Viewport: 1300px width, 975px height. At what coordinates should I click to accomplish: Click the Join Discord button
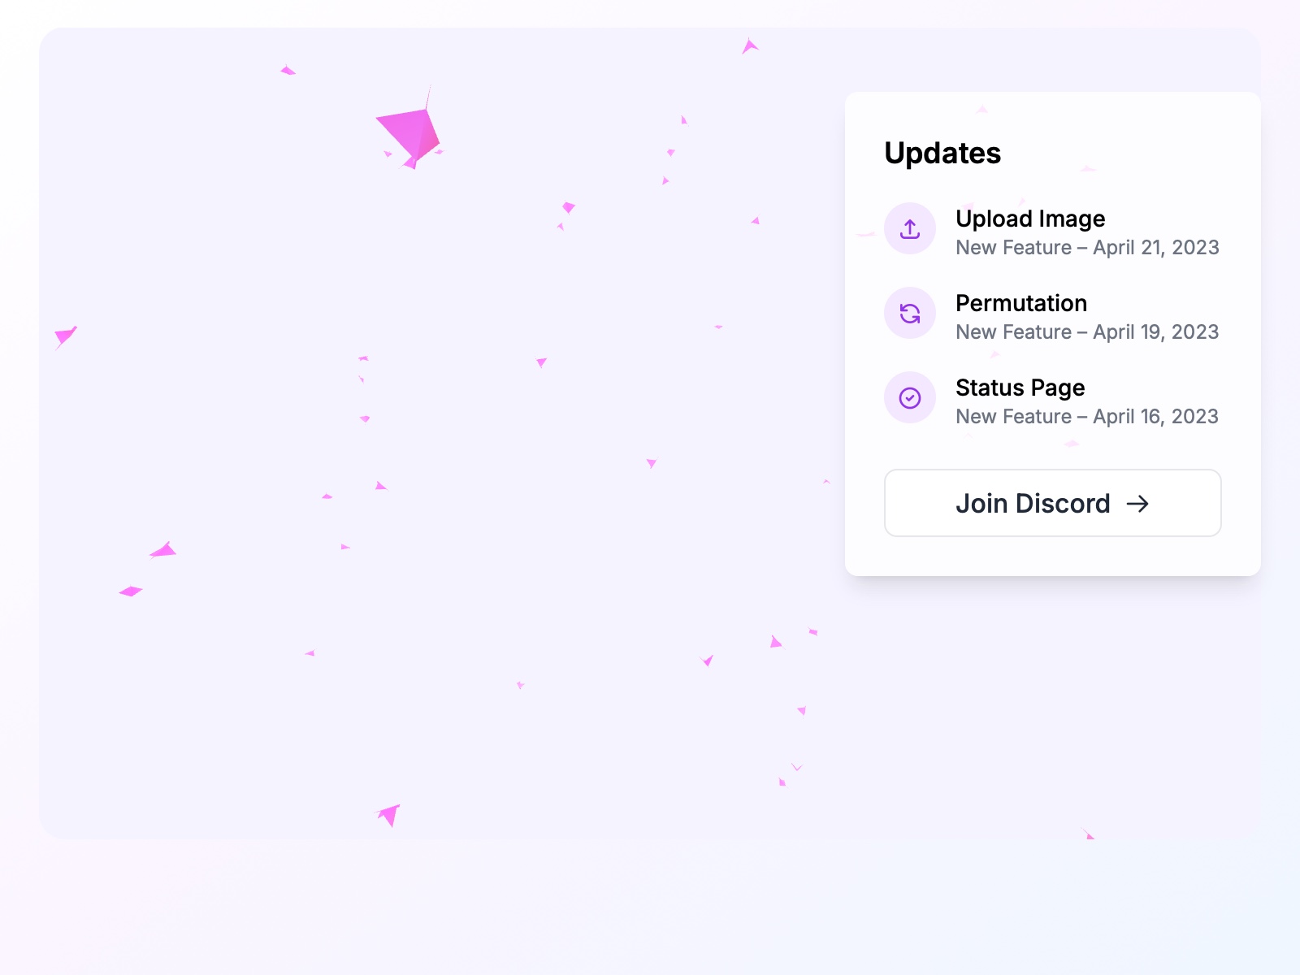[x=1052, y=504]
